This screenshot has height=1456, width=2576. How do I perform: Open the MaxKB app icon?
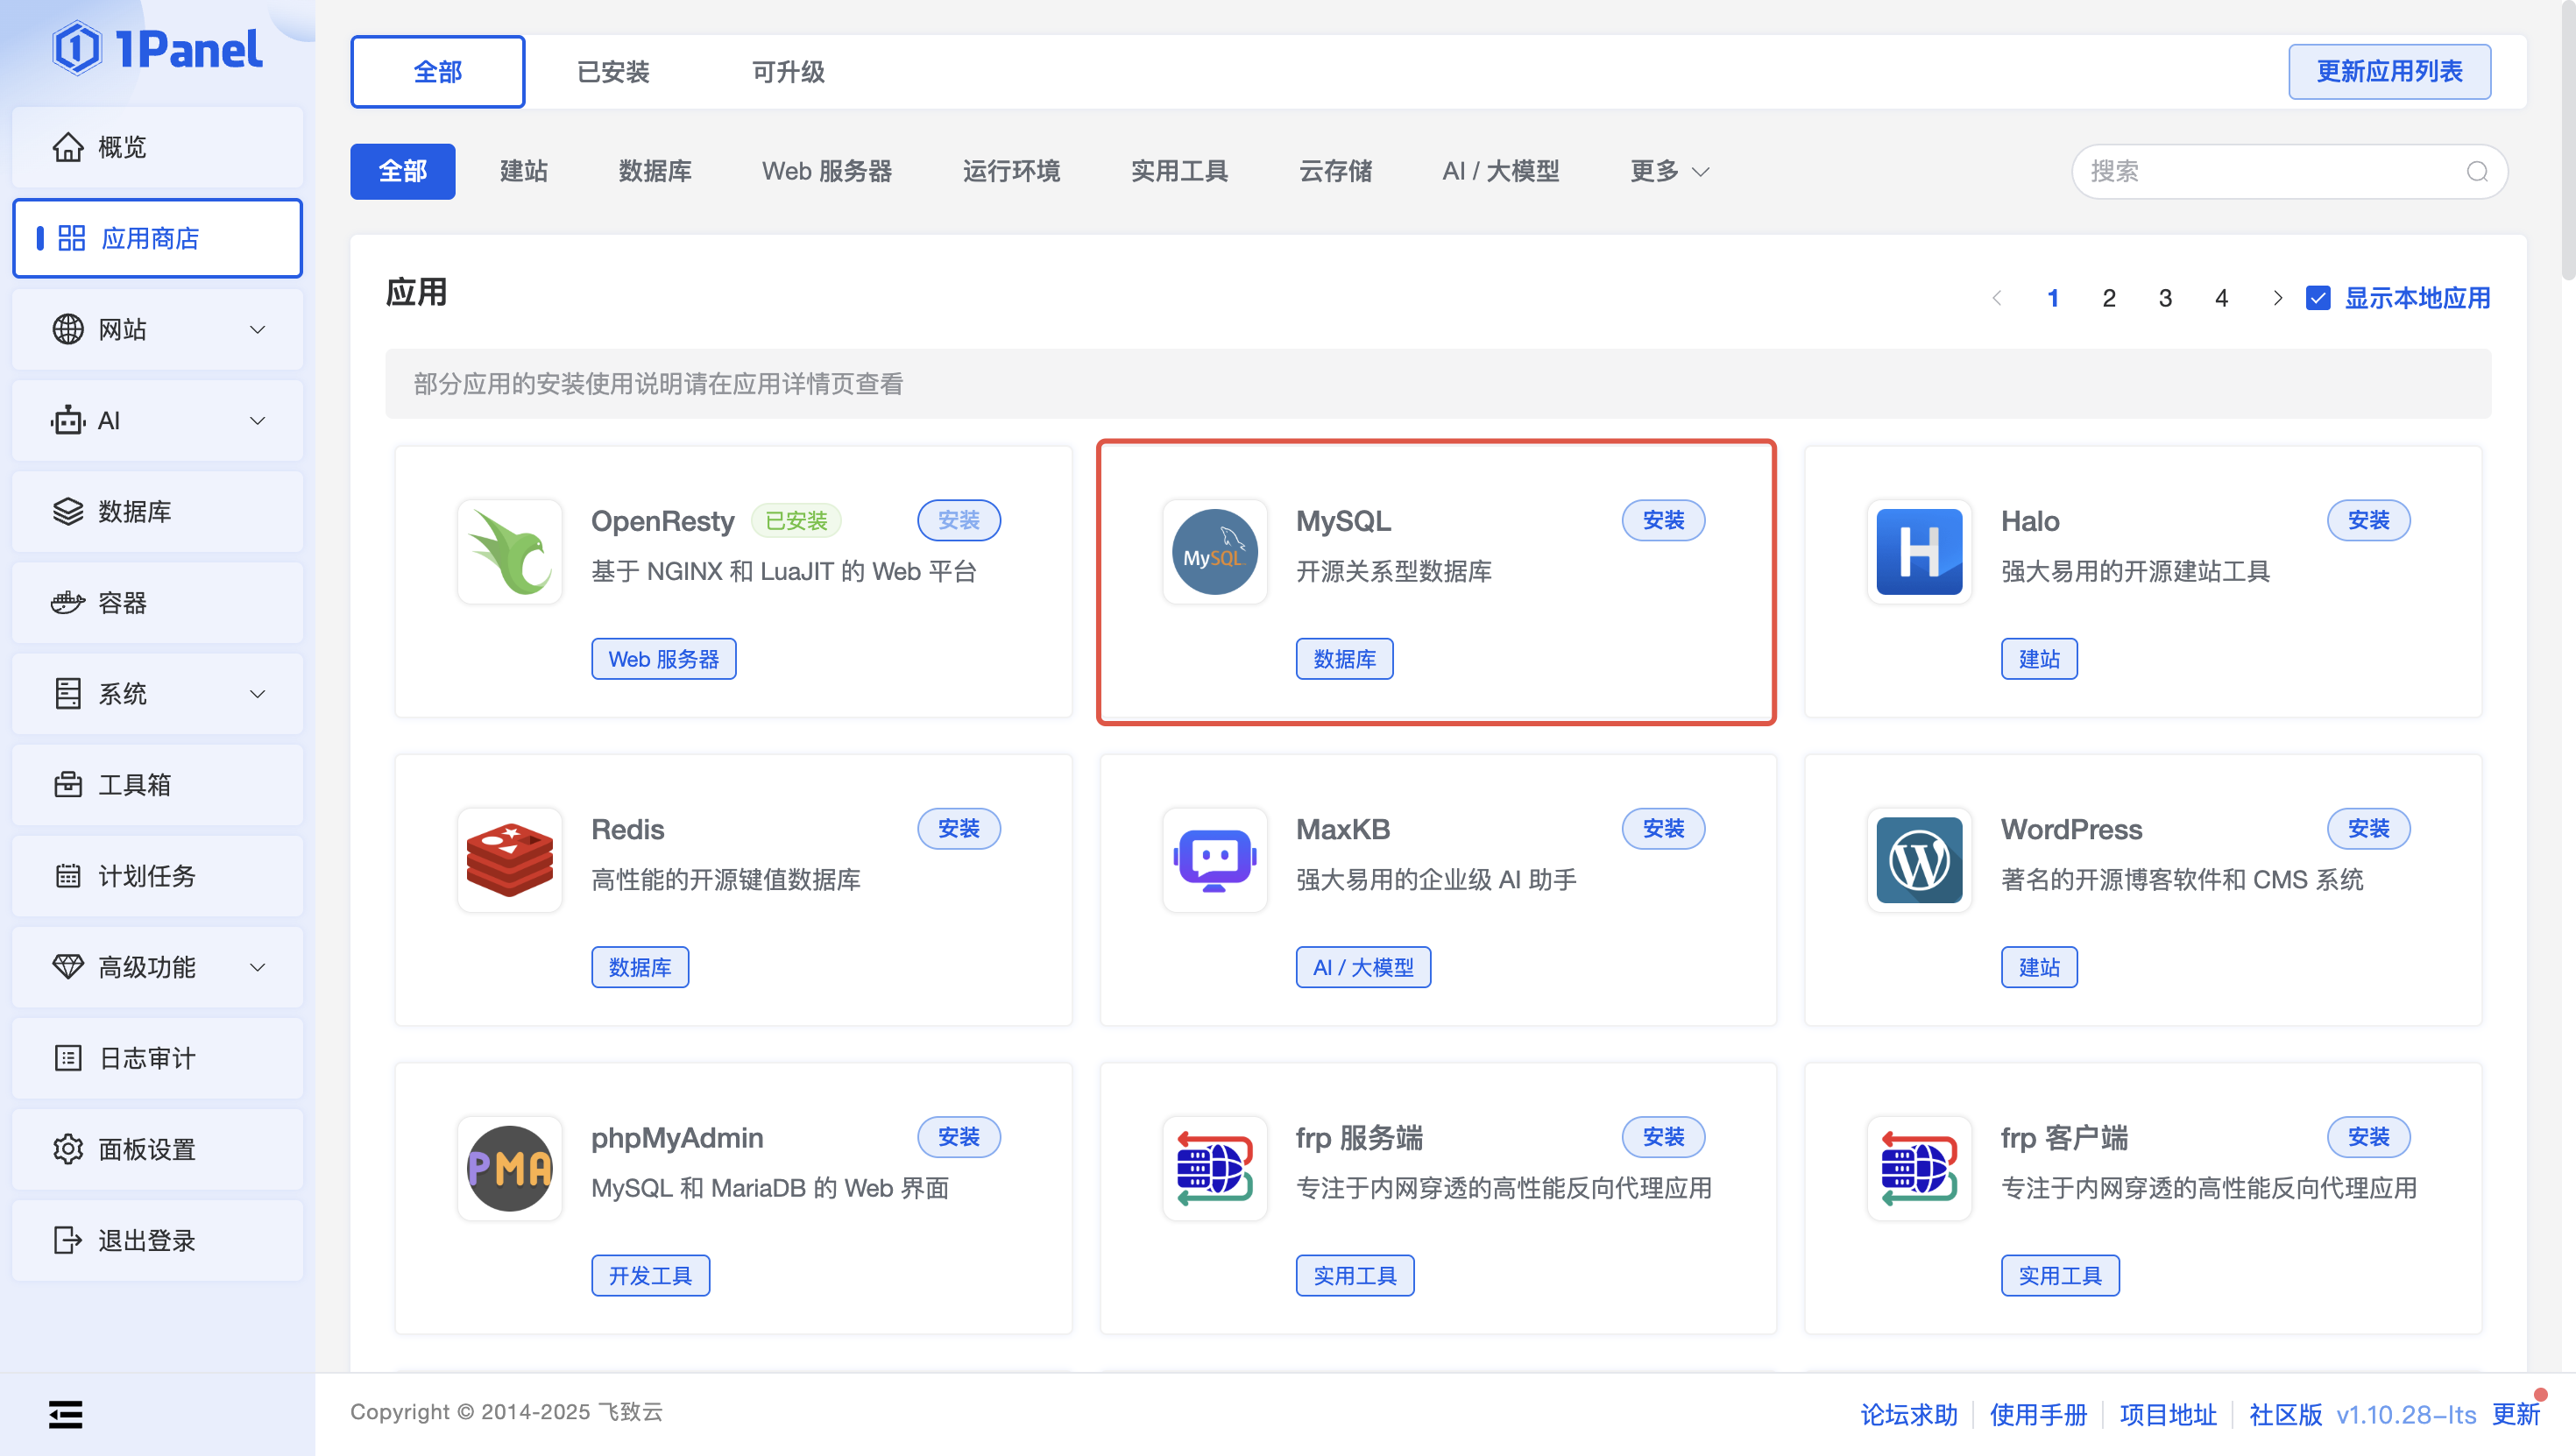tap(1215, 860)
